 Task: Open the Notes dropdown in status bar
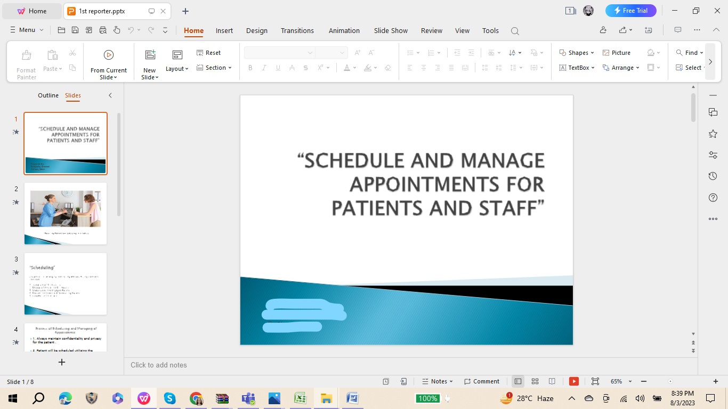click(x=437, y=381)
